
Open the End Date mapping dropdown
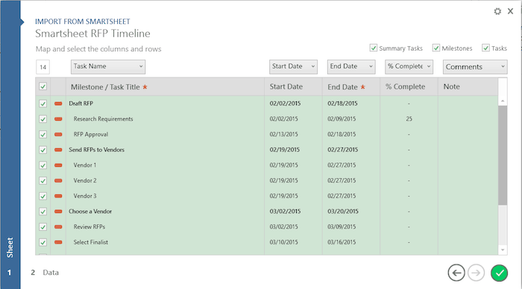(x=351, y=66)
